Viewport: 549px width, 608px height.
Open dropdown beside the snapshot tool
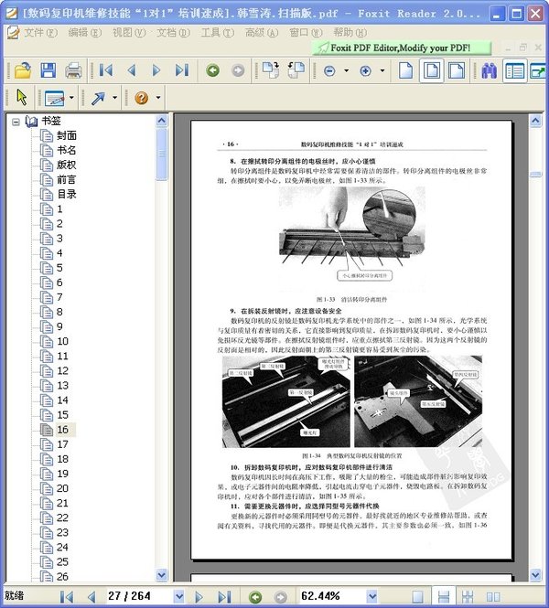pos(71,97)
